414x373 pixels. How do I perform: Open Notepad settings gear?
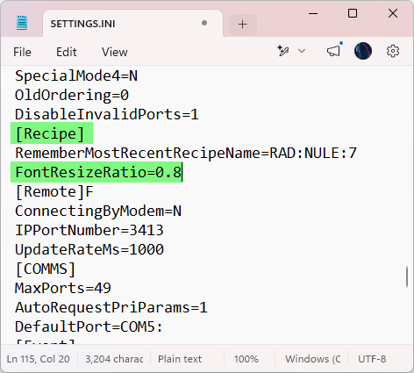pos(393,51)
